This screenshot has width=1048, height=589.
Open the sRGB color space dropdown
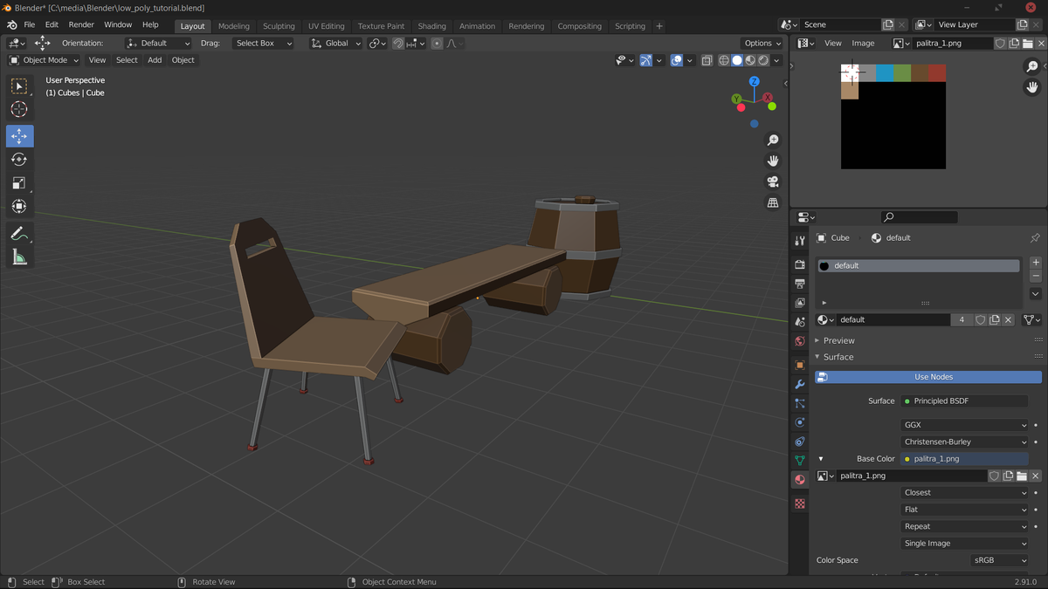(x=999, y=560)
